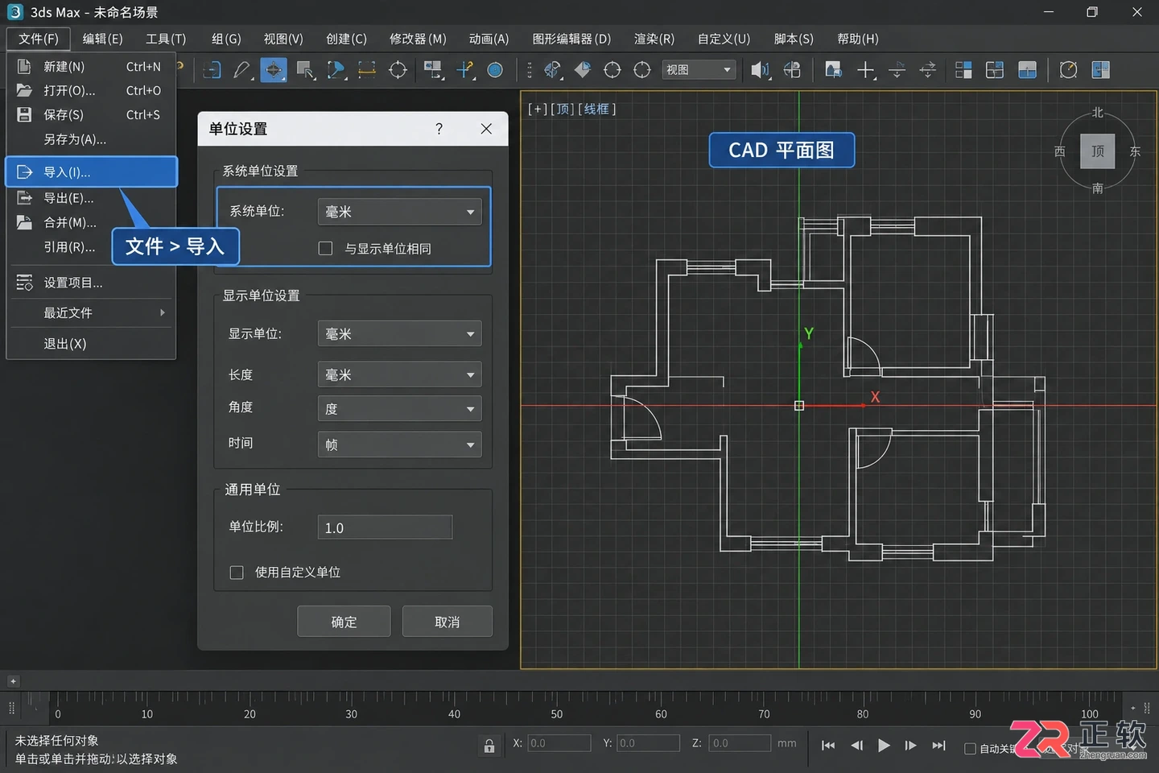
Task: Open the viewport [线框] shading menu
Action: click(x=596, y=109)
